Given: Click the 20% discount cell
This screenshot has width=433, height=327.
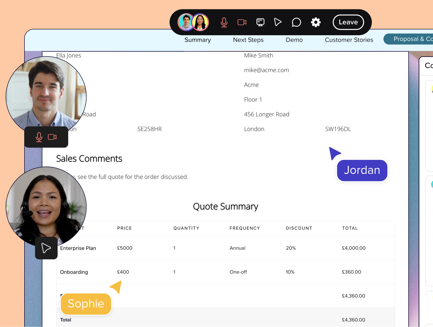Looking at the screenshot, I should [291, 248].
